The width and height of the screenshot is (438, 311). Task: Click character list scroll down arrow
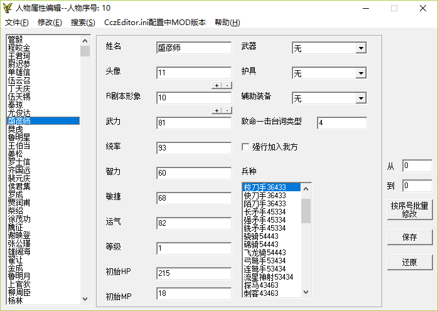click(x=85, y=298)
